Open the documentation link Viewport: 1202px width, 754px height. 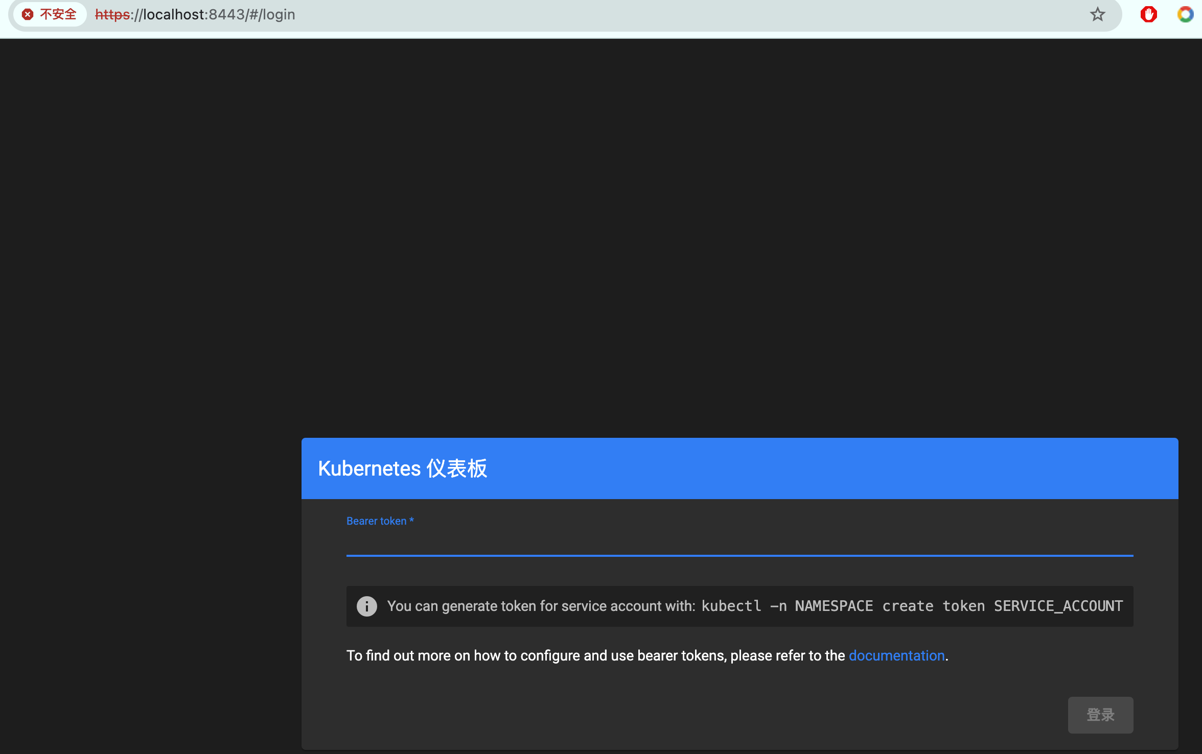pos(896,655)
